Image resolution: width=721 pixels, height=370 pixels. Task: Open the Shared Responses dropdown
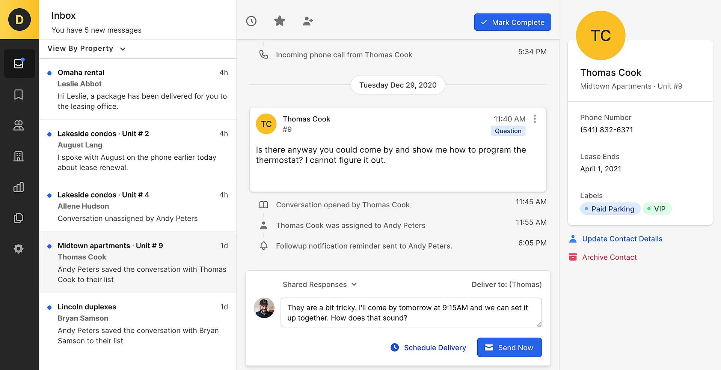coord(320,285)
